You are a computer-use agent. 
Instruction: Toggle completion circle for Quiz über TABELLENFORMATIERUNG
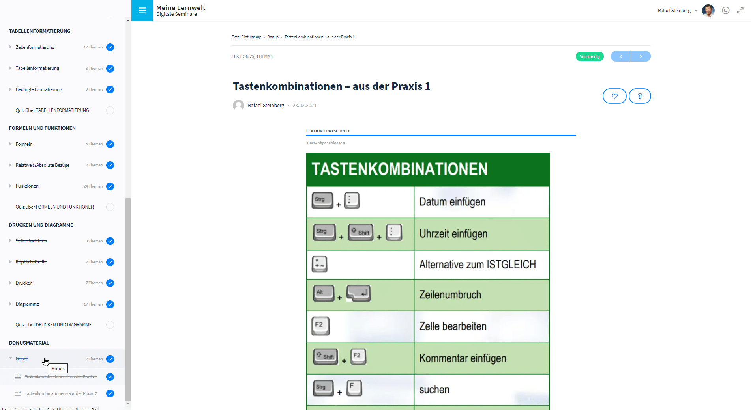coord(110,110)
